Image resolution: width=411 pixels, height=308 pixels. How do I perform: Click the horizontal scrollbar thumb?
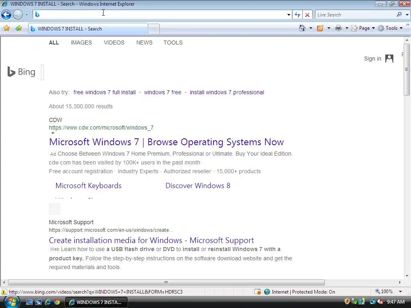pos(166,282)
